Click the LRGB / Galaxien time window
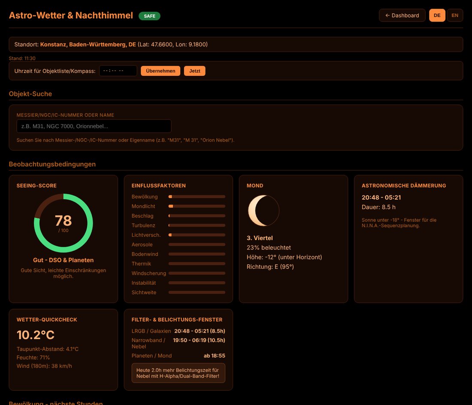 click(x=200, y=331)
